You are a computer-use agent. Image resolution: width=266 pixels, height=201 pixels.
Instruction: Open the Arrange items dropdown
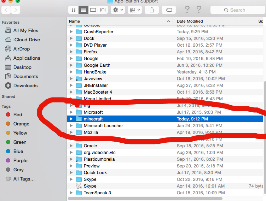click(x=135, y=10)
